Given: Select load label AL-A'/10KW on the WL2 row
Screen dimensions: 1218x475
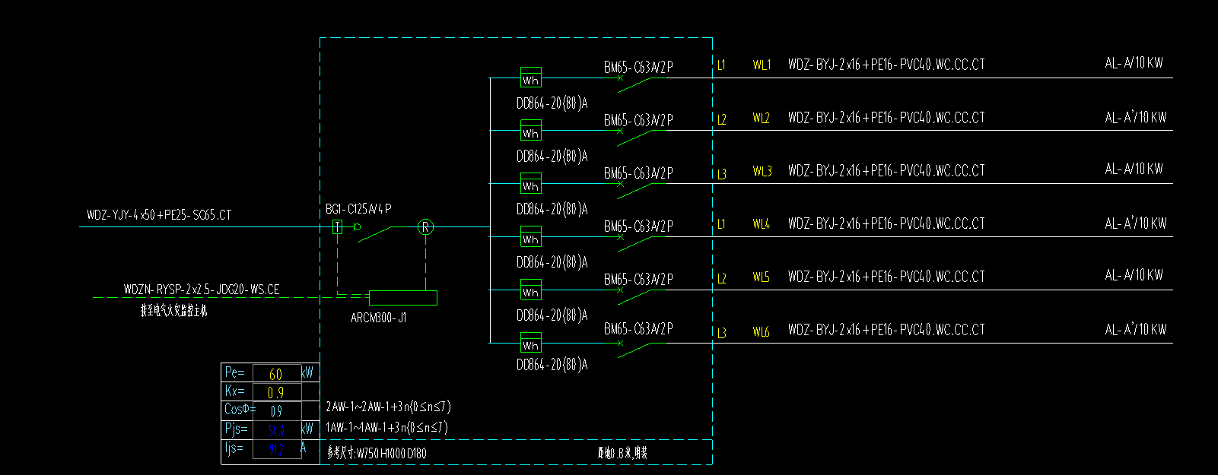Looking at the screenshot, I should click(x=1136, y=117).
